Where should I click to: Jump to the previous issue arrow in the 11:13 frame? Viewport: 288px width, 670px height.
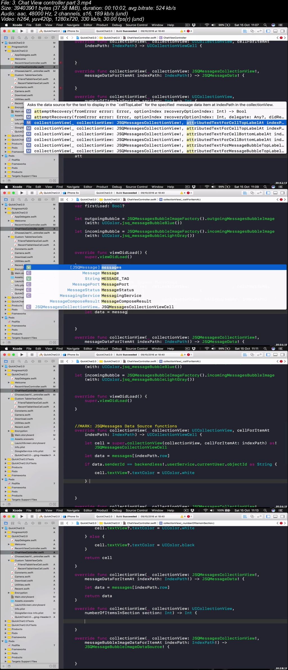277,523
